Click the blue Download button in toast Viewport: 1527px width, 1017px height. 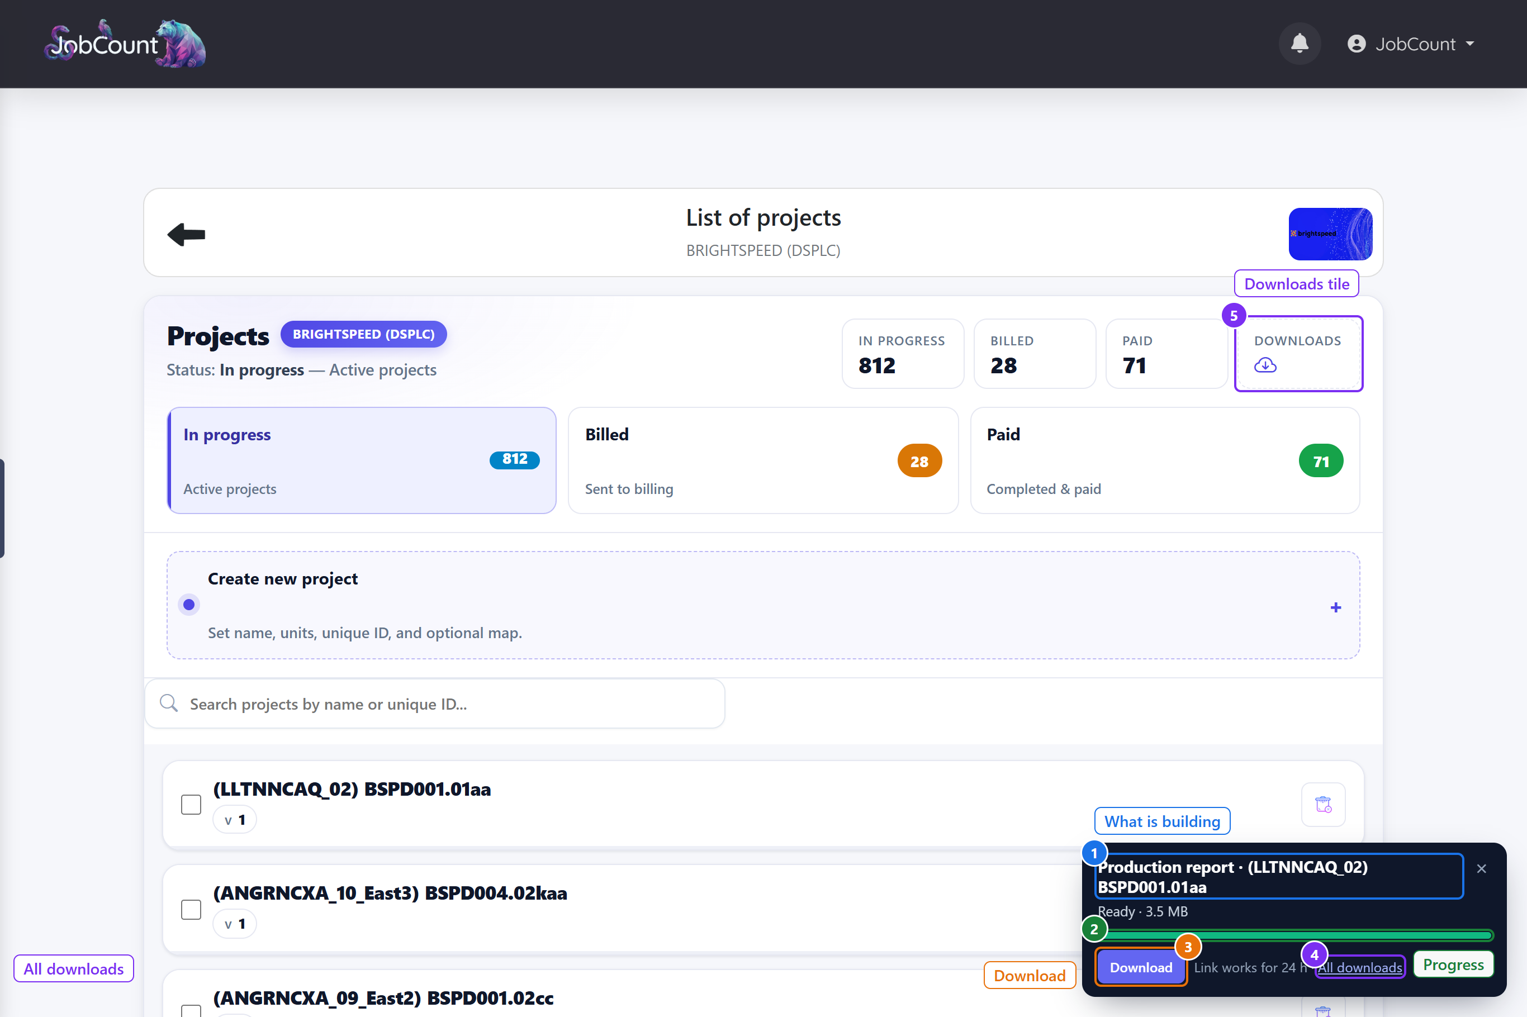1140,967
